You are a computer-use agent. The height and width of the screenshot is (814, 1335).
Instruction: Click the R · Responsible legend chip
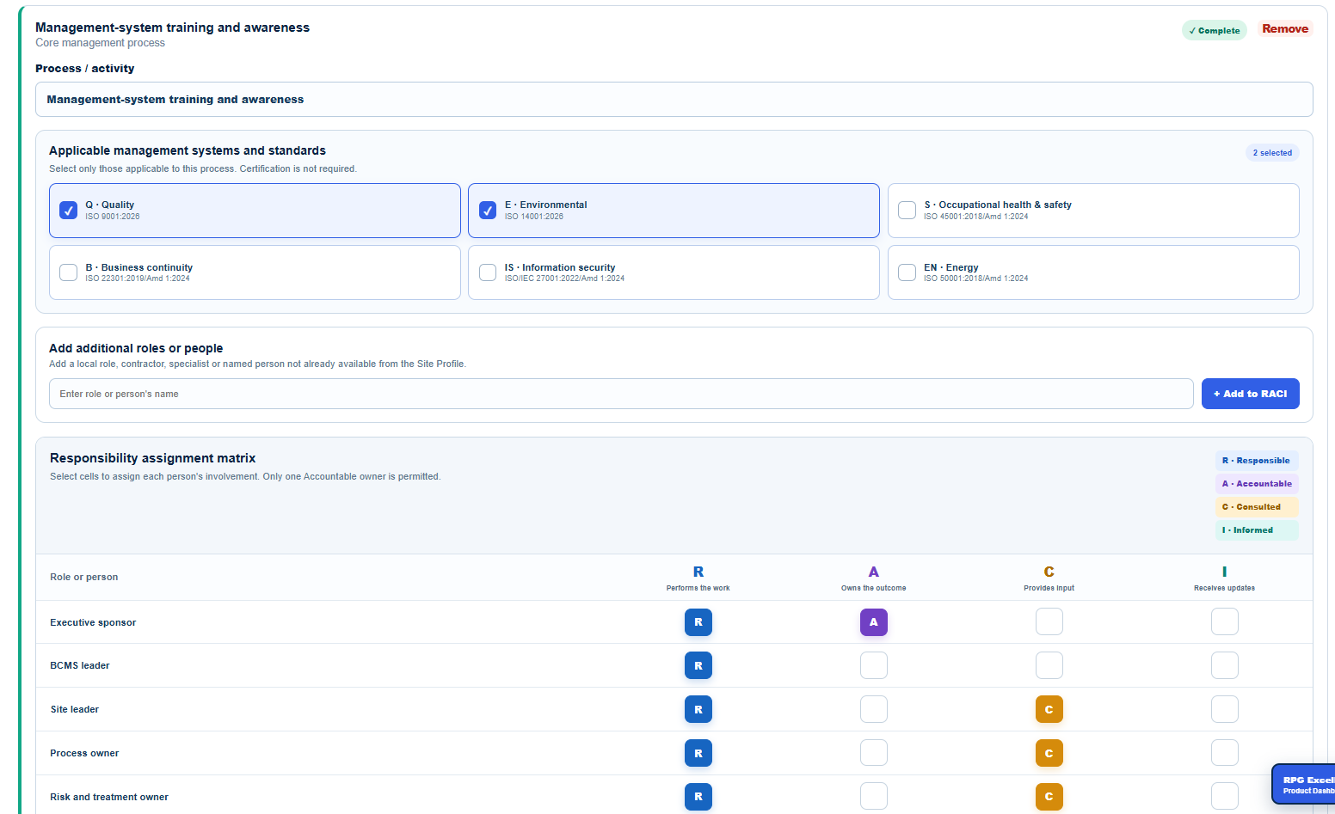(1257, 461)
